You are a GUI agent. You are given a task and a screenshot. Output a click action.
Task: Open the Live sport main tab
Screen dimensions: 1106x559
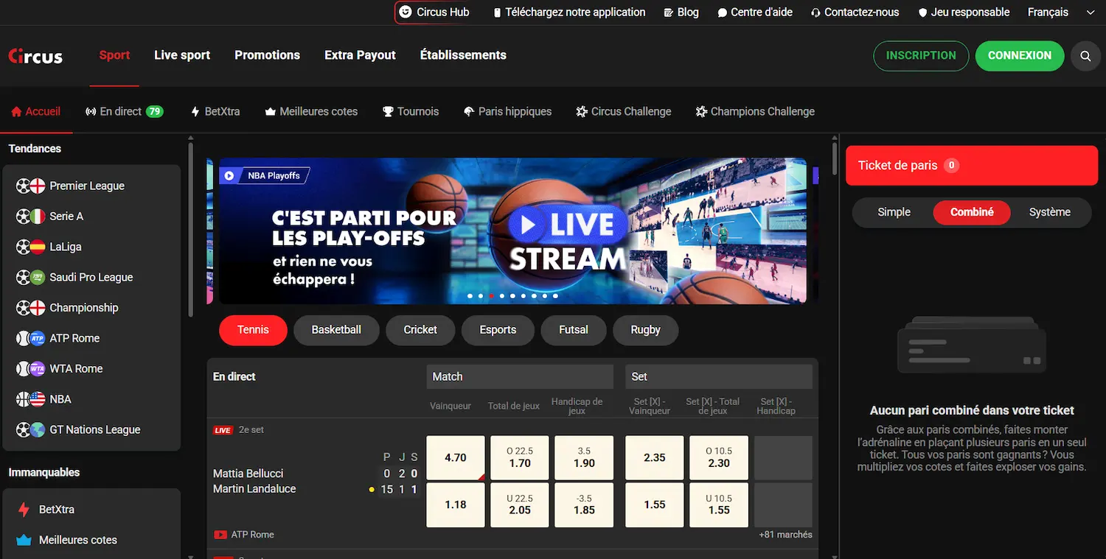coord(182,55)
